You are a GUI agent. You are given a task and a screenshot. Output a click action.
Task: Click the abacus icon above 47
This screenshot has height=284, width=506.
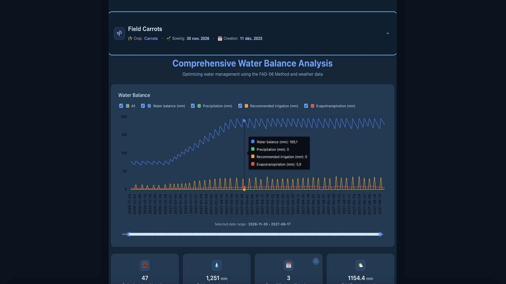pyautogui.click(x=145, y=265)
